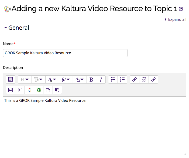189x158 pixels.
Task: Open the background highlight color dropdown
Action: 66,79
